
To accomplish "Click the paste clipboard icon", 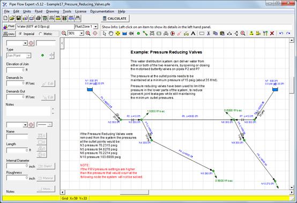I will coord(222,34).
